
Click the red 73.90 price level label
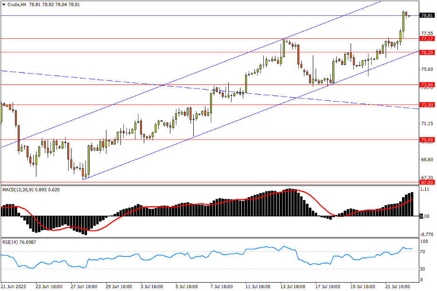427,85
